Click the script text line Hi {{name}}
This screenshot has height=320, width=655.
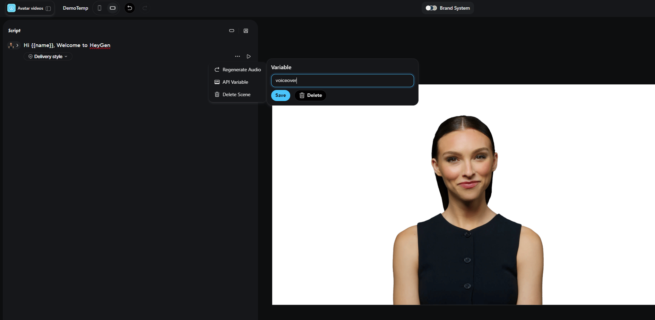click(67, 45)
